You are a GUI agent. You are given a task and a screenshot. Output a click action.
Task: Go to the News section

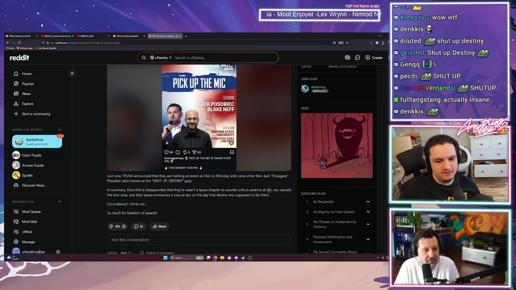click(x=26, y=94)
